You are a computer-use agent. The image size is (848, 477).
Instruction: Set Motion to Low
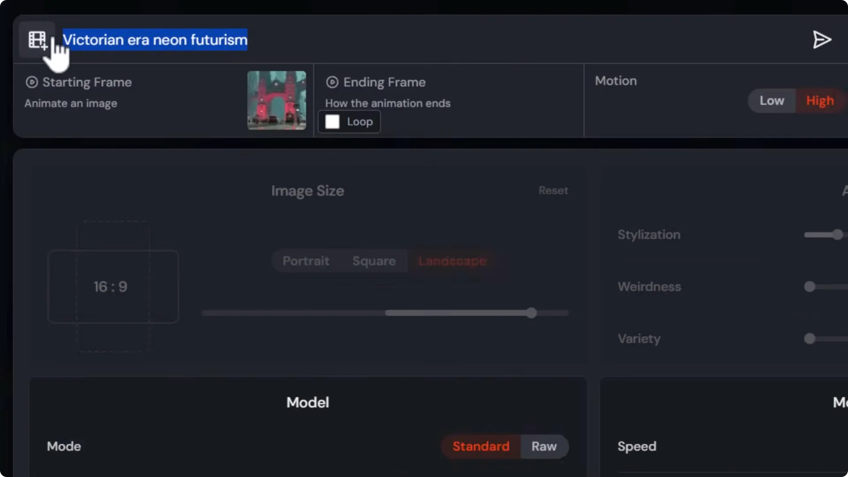(x=772, y=101)
